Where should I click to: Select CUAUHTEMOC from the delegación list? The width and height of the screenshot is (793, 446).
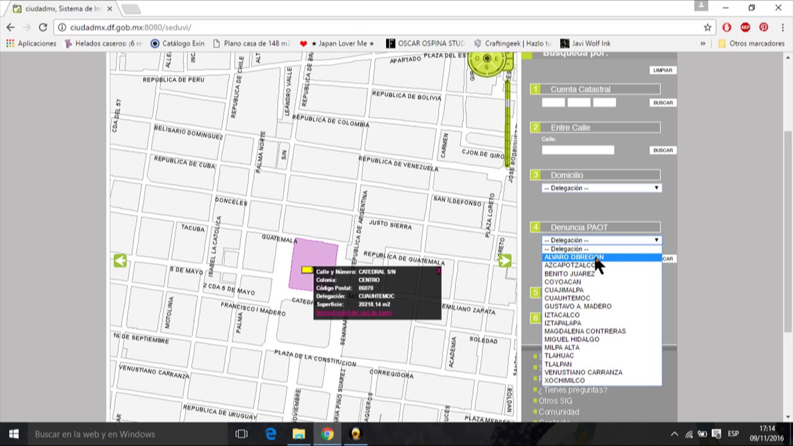pyautogui.click(x=567, y=298)
